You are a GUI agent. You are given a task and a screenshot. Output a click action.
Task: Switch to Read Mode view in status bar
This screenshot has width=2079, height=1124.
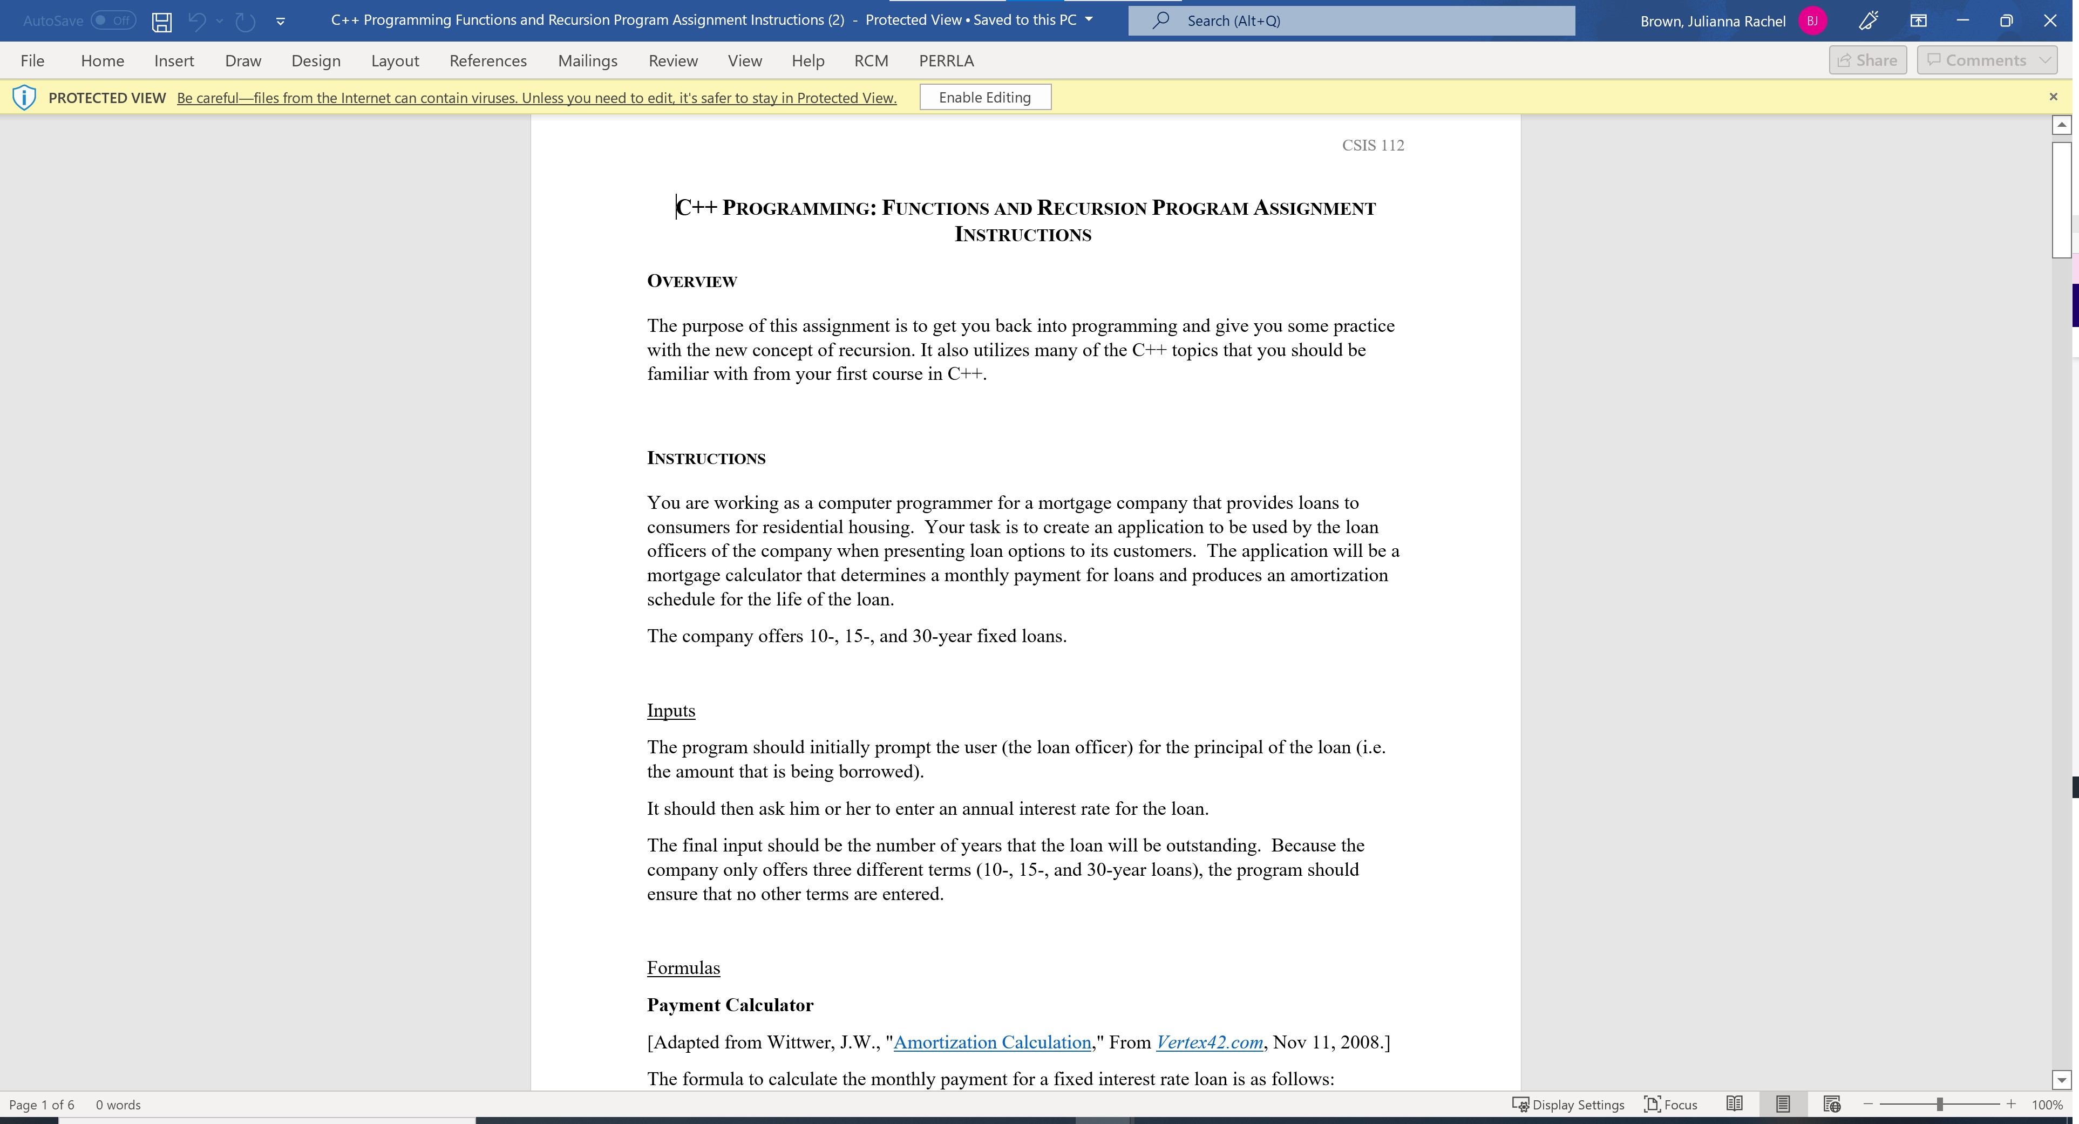click(1735, 1104)
